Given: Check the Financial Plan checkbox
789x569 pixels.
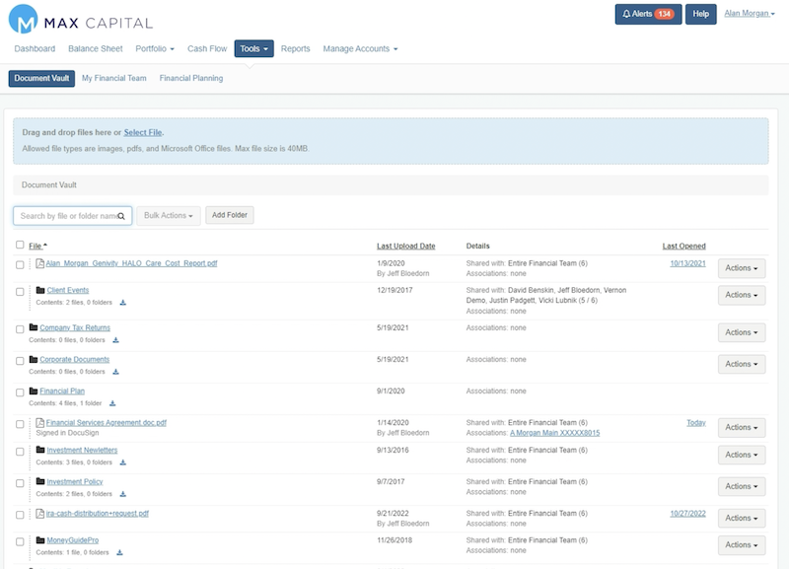Looking at the screenshot, I should click(20, 392).
